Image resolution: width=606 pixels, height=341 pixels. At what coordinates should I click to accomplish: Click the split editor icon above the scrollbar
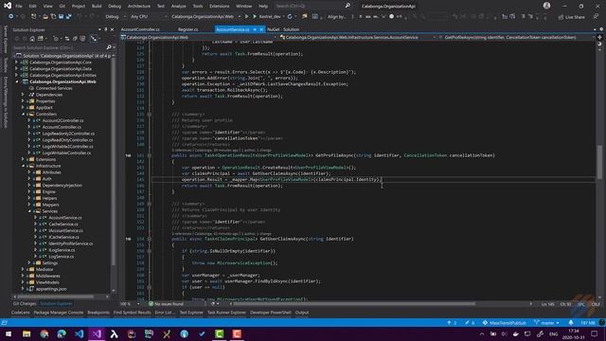599,38
